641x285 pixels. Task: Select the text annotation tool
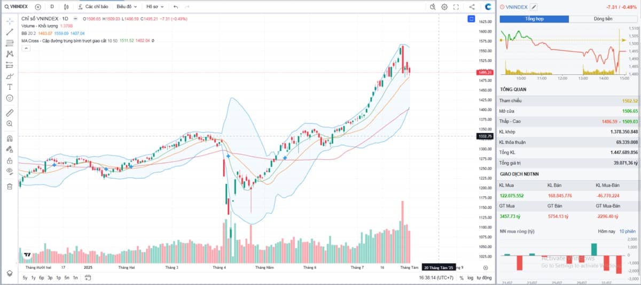click(9, 87)
